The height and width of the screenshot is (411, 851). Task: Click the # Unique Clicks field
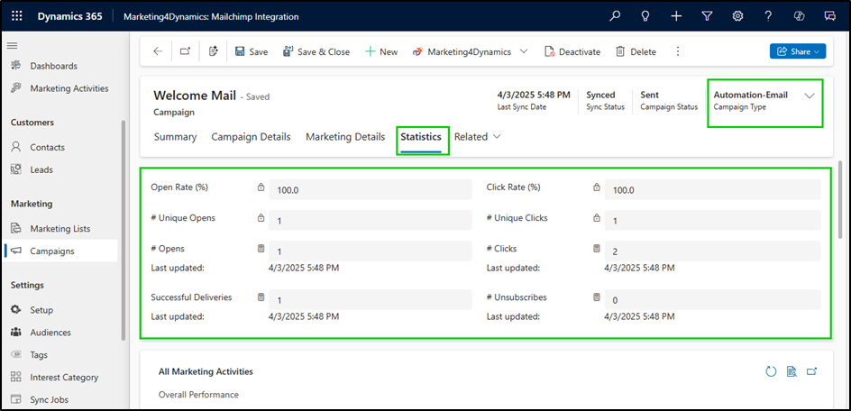[x=712, y=221]
